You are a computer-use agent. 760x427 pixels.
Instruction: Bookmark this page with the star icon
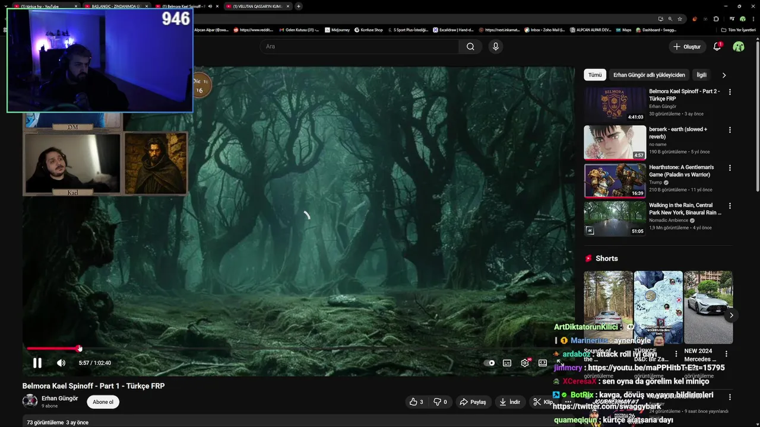[680, 19]
